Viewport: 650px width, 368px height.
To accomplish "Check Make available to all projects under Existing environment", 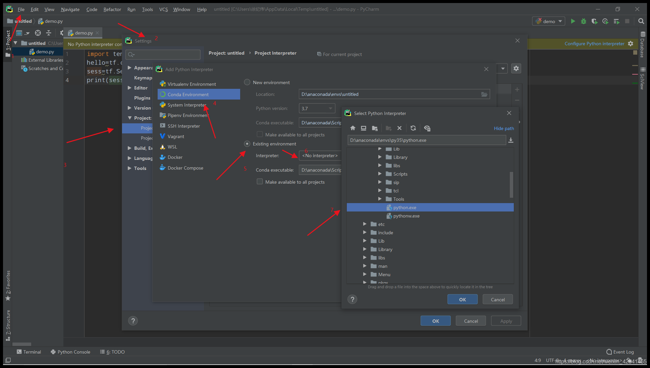I will 260,182.
